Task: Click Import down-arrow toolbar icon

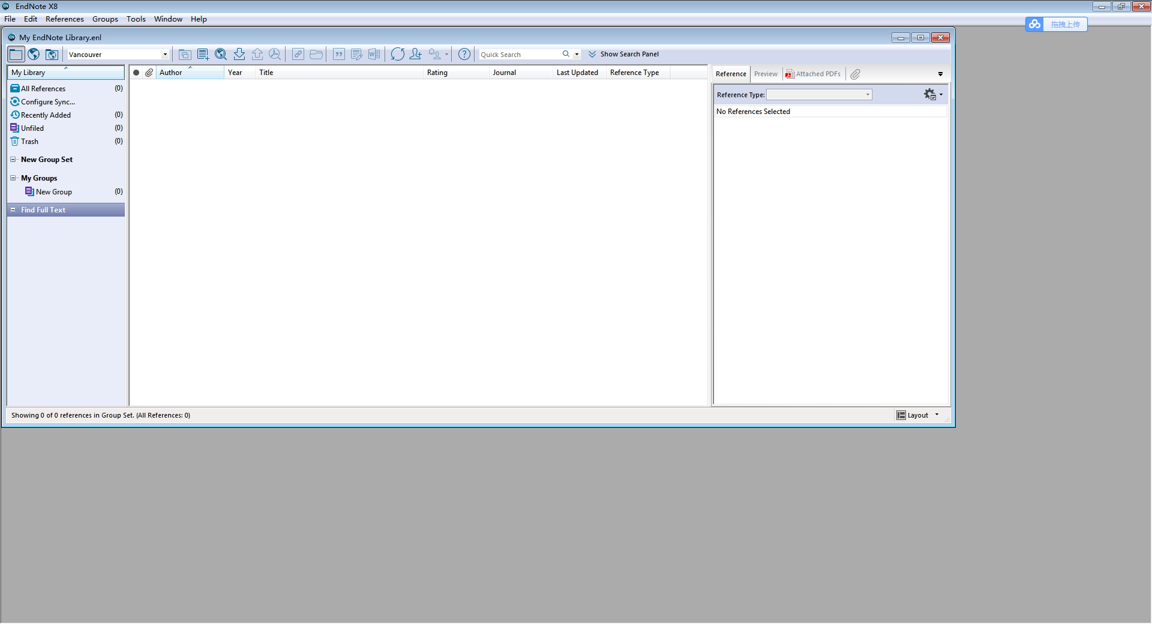Action: [239, 54]
